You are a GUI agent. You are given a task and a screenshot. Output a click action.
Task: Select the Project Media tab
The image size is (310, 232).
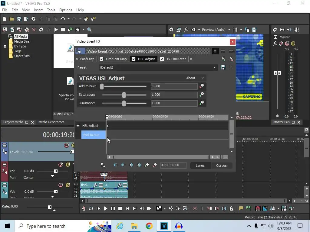pyautogui.click(x=13, y=122)
